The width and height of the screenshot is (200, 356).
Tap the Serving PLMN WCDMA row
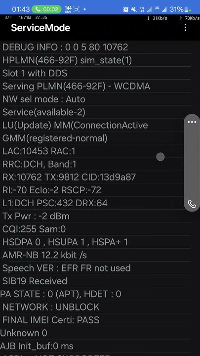click(95, 86)
